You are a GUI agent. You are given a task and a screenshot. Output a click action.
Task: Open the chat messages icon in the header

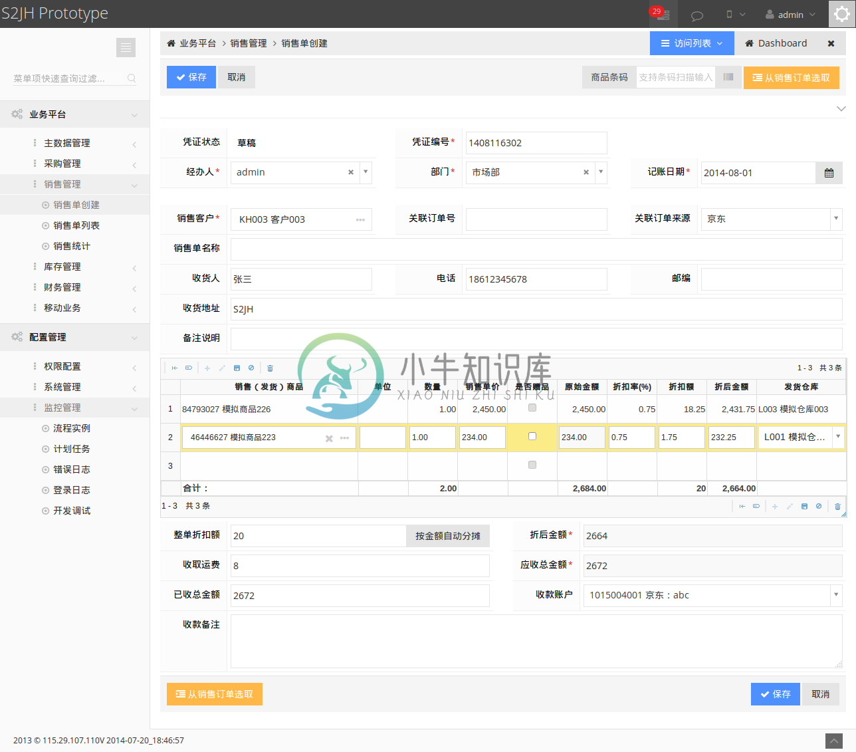coord(697,15)
